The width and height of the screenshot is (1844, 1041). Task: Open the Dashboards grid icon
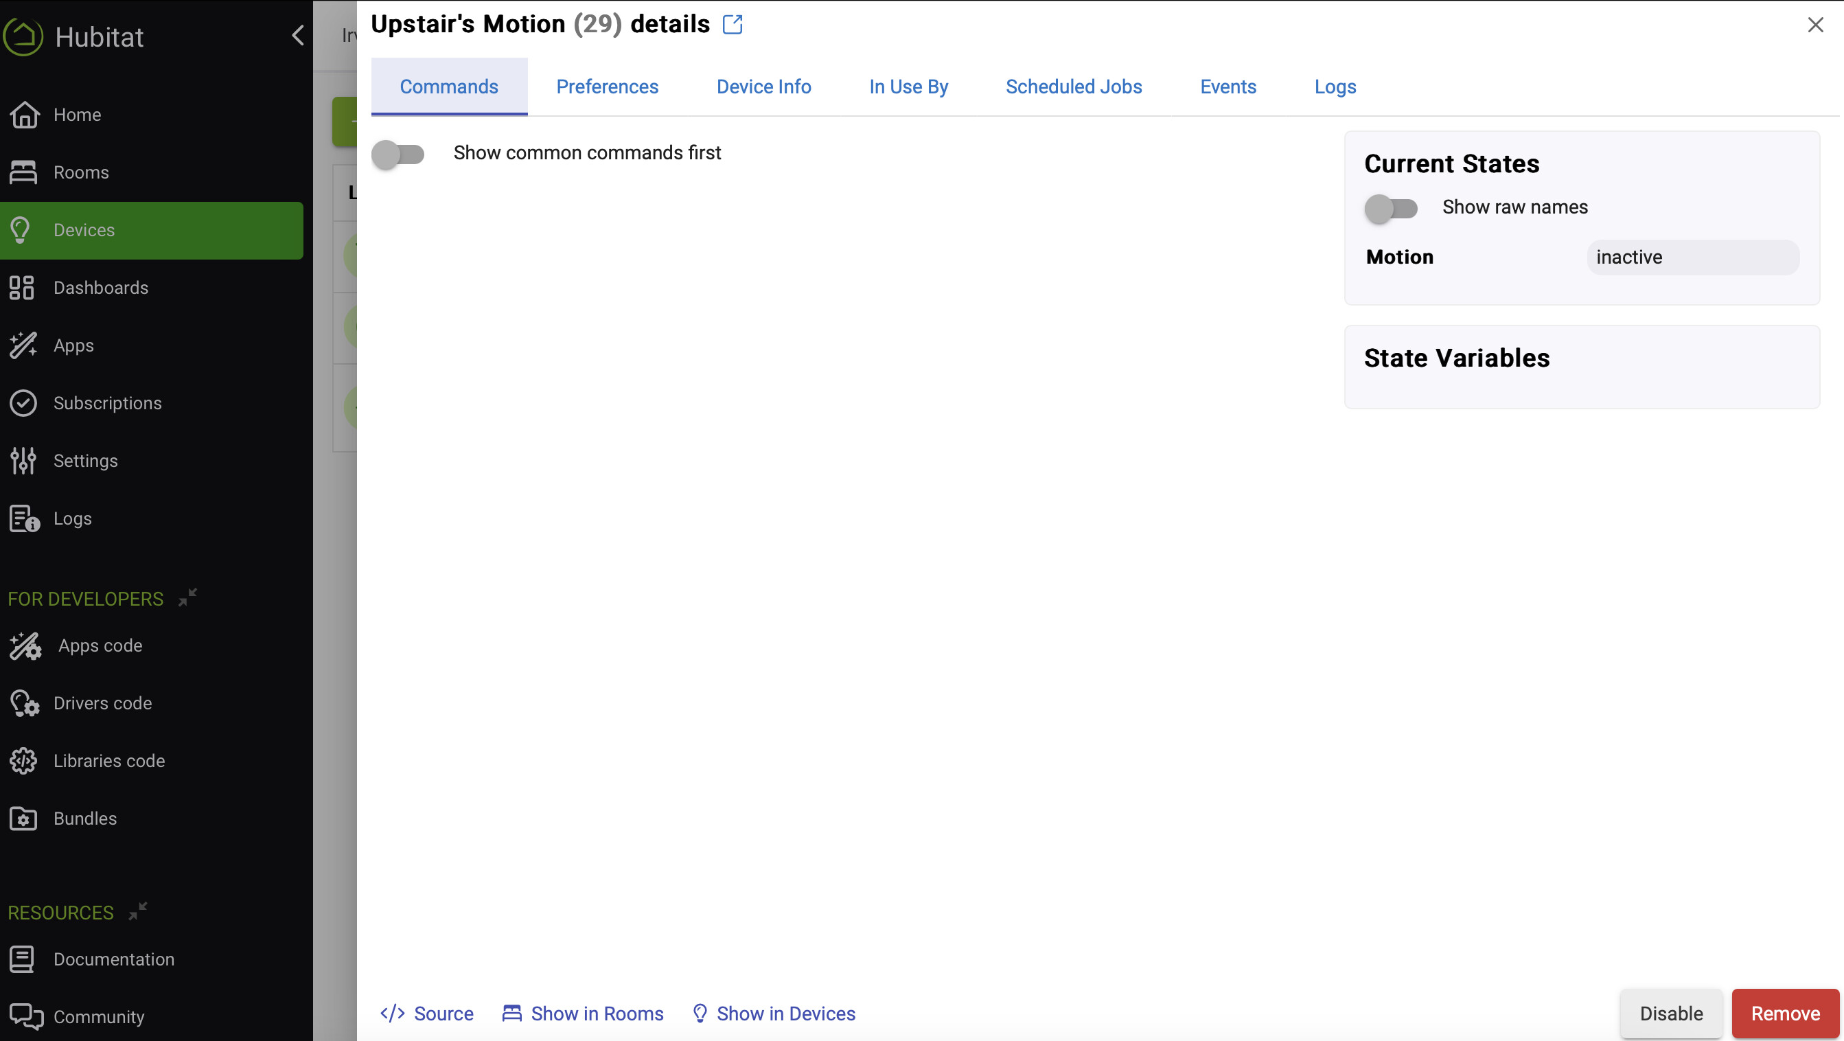point(22,288)
